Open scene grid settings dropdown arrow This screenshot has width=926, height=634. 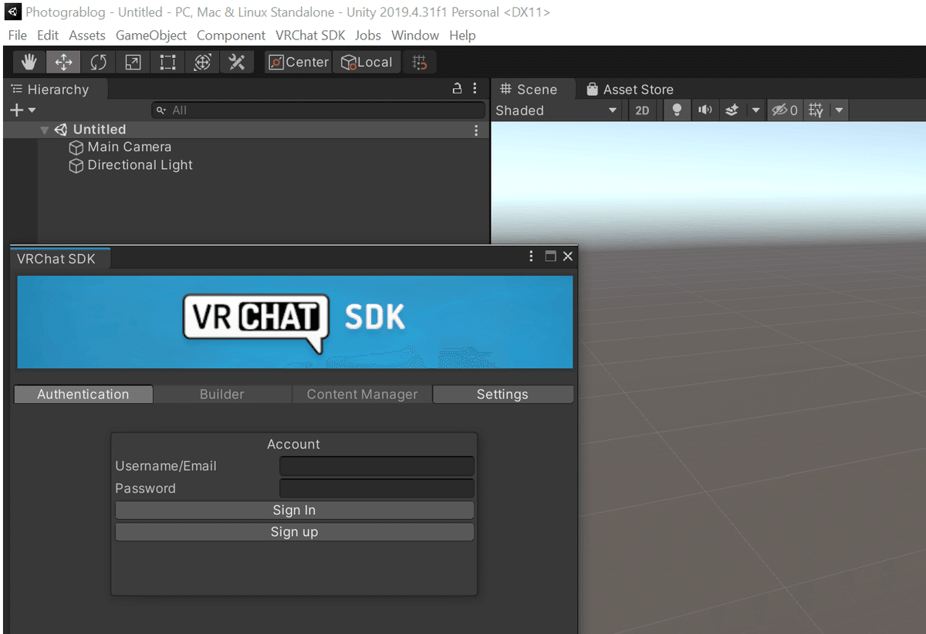tap(839, 110)
